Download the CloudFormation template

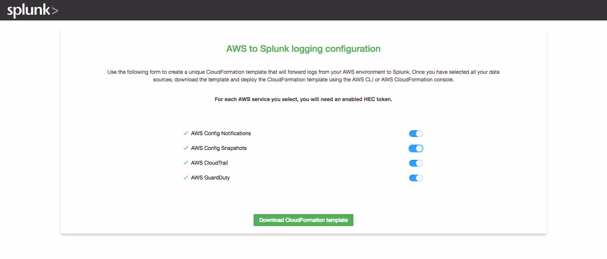pyautogui.click(x=303, y=220)
